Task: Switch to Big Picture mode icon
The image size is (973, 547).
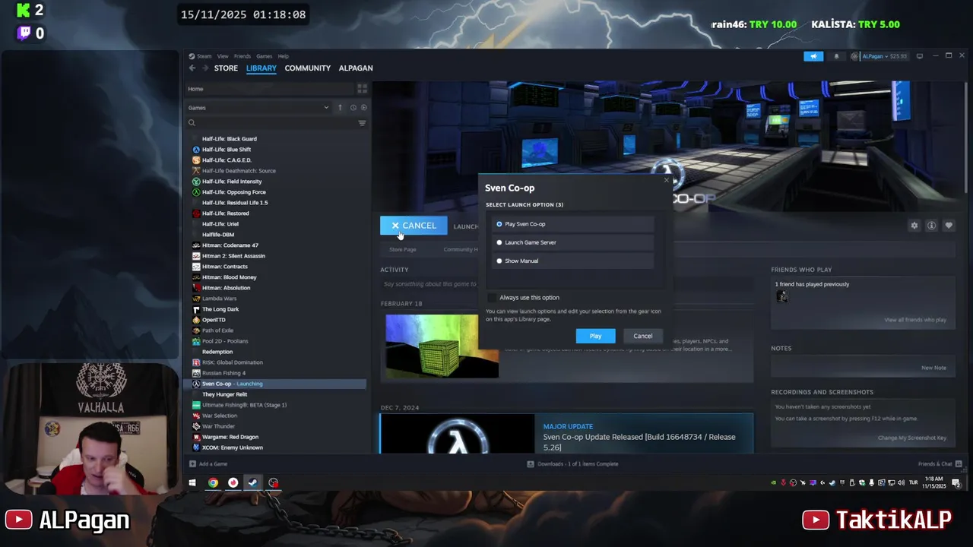Action: point(920,56)
